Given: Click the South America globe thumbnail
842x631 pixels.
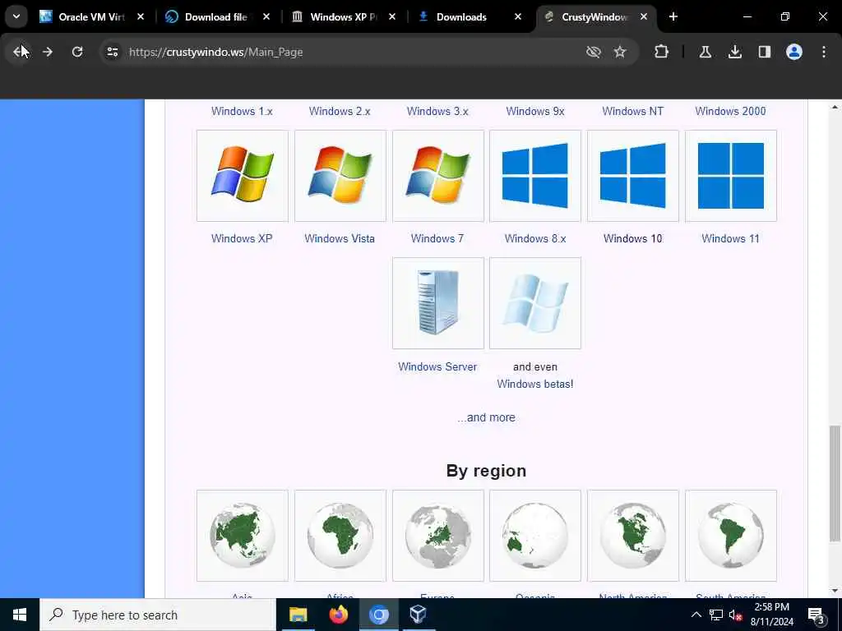Looking at the screenshot, I should (x=730, y=536).
